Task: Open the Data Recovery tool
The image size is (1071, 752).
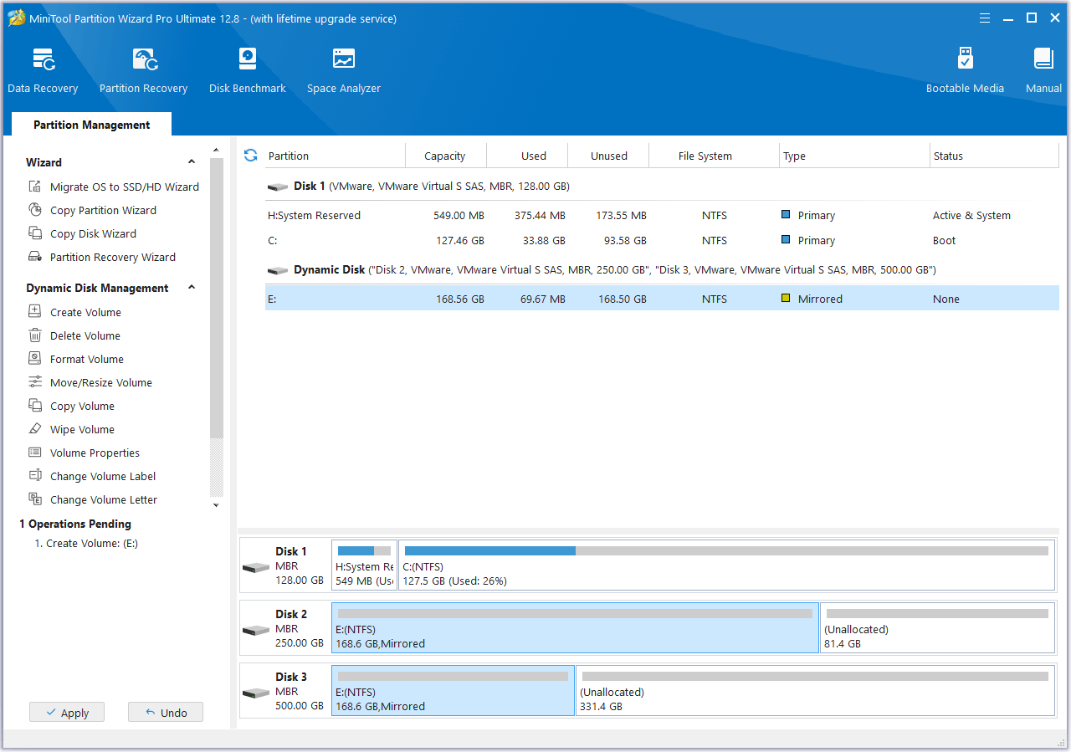Action: point(43,70)
